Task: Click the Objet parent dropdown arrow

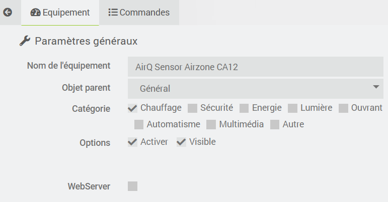Action: pos(376,87)
